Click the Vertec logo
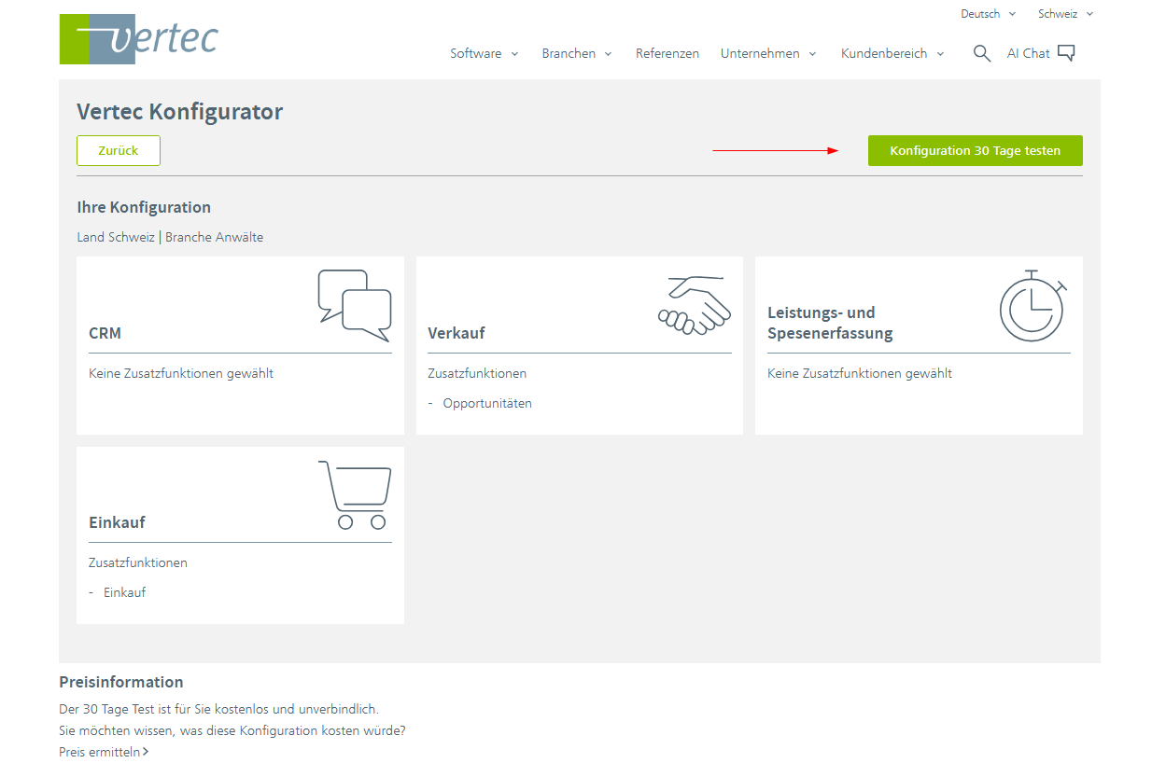This screenshot has height=777, width=1166. click(x=138, y=39)
